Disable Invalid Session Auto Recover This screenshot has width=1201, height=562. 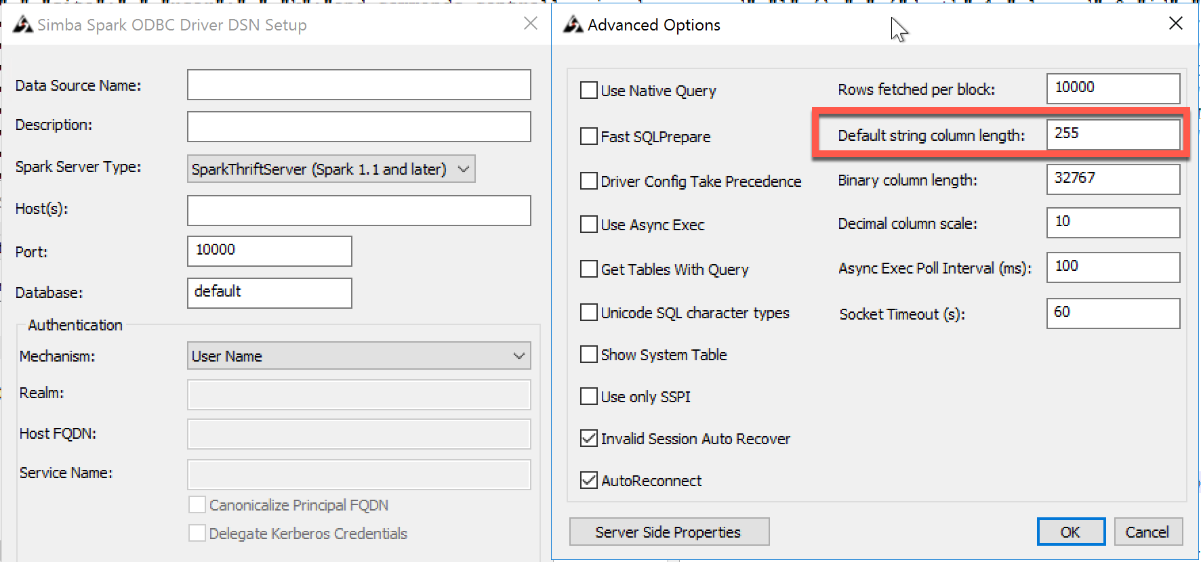pyautogui.click(x=589, y=439)
